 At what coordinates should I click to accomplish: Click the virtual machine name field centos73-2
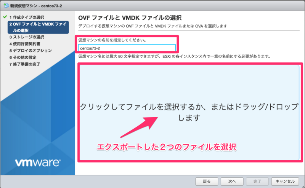coord(127,48)
